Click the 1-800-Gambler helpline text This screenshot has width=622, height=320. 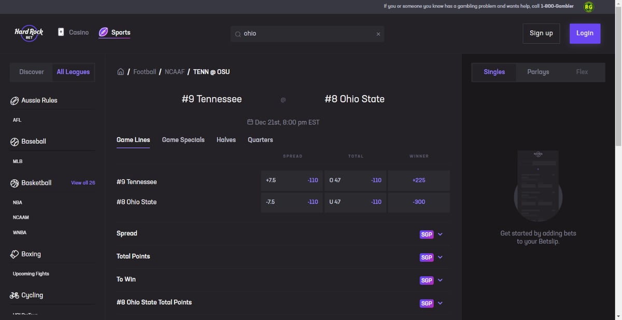[557, 6]
